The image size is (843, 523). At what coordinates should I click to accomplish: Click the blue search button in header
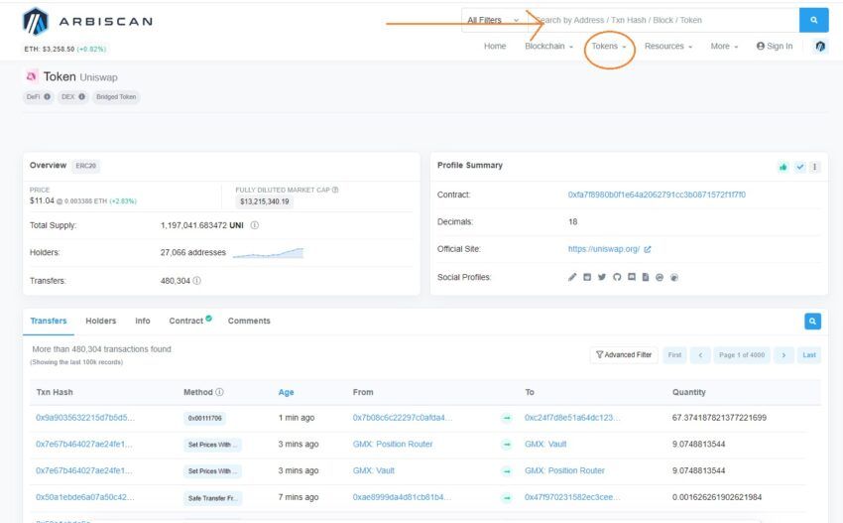coord(813,20)
